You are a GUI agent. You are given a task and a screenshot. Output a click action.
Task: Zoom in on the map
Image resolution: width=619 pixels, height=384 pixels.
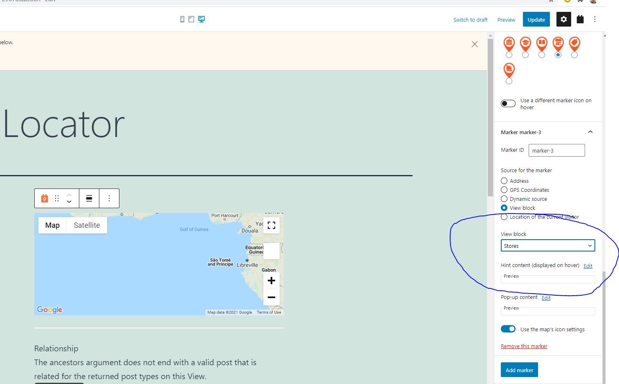[271, 281]
